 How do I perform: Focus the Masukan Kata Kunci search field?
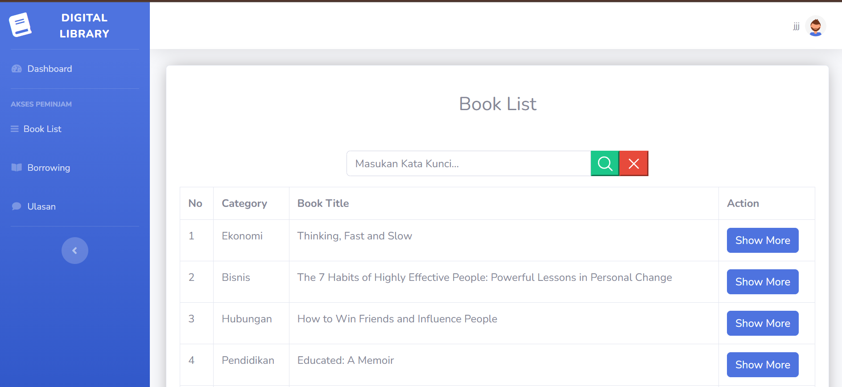coord(468,164)
